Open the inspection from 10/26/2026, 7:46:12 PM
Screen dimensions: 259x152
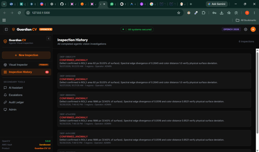154,138
